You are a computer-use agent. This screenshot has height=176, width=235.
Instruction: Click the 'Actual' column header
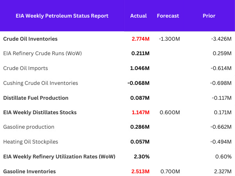(x=138, y=16)
